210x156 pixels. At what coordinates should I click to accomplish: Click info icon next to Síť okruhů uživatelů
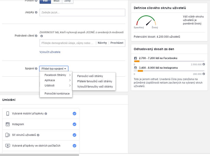click(38, 135)
